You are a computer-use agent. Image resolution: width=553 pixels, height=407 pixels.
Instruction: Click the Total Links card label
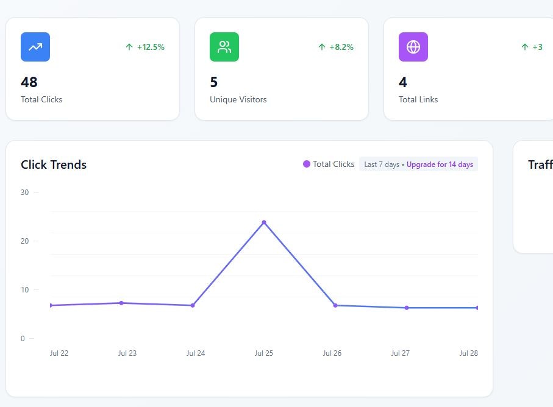[x=418, y=100]
